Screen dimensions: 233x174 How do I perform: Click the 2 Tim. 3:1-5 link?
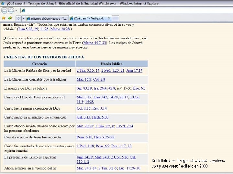pyautogui.click(x=108, y=168)
